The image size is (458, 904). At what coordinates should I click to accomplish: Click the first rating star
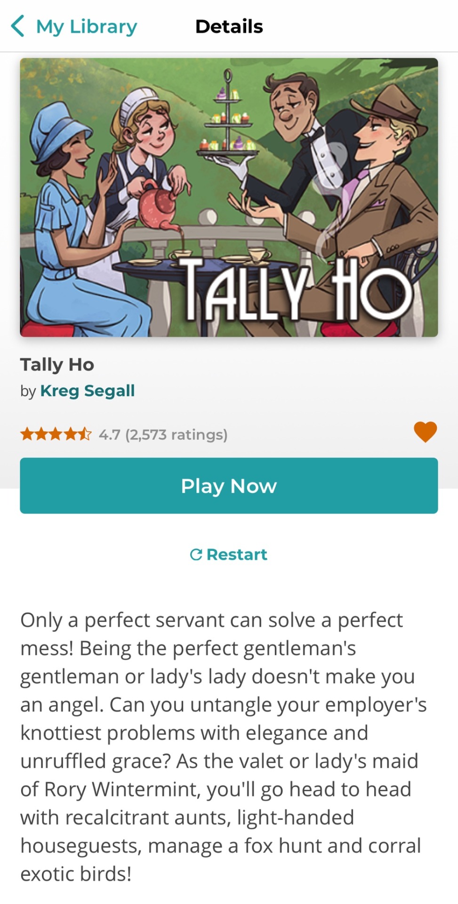click(27, 434)
